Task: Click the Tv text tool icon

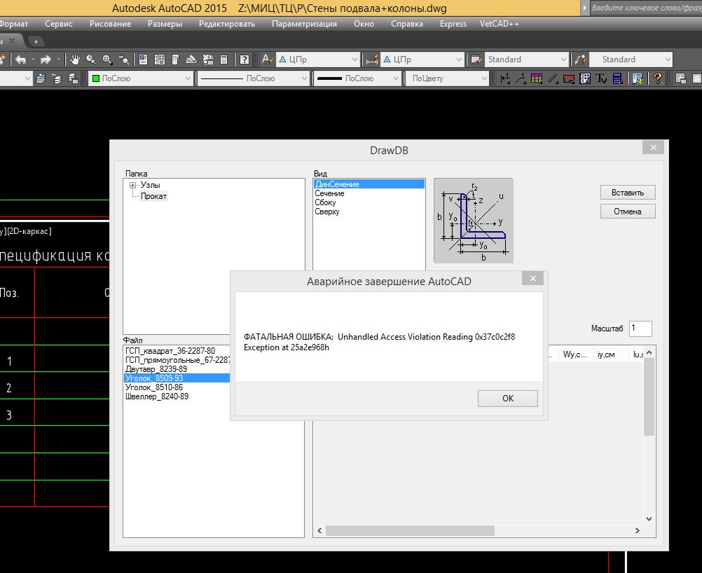Action: 601,78
